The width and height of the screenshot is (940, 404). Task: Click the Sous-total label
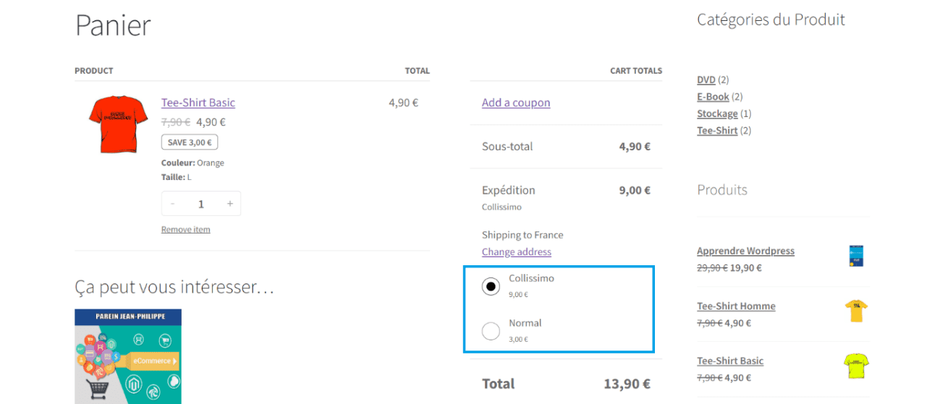pos(507,146)
